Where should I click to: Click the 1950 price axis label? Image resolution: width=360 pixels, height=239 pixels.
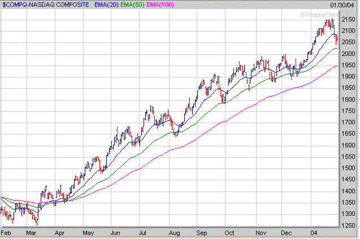pyautogui.click(x=348, y=65)
